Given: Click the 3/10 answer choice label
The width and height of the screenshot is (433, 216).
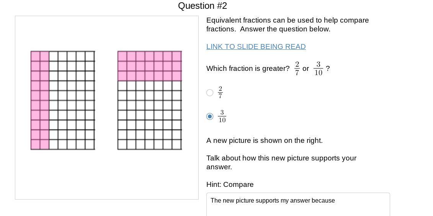Looking at the screenshot, I should (222, 116).
